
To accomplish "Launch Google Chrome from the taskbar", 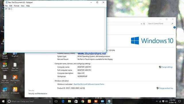I will point(83,101).
